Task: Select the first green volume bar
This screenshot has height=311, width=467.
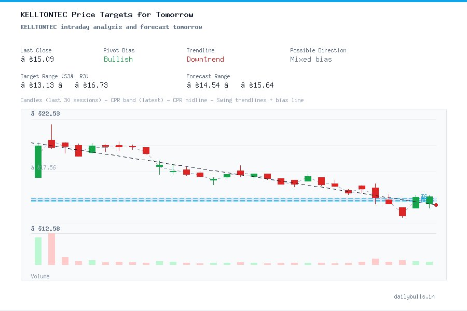Action: point(38,251)
